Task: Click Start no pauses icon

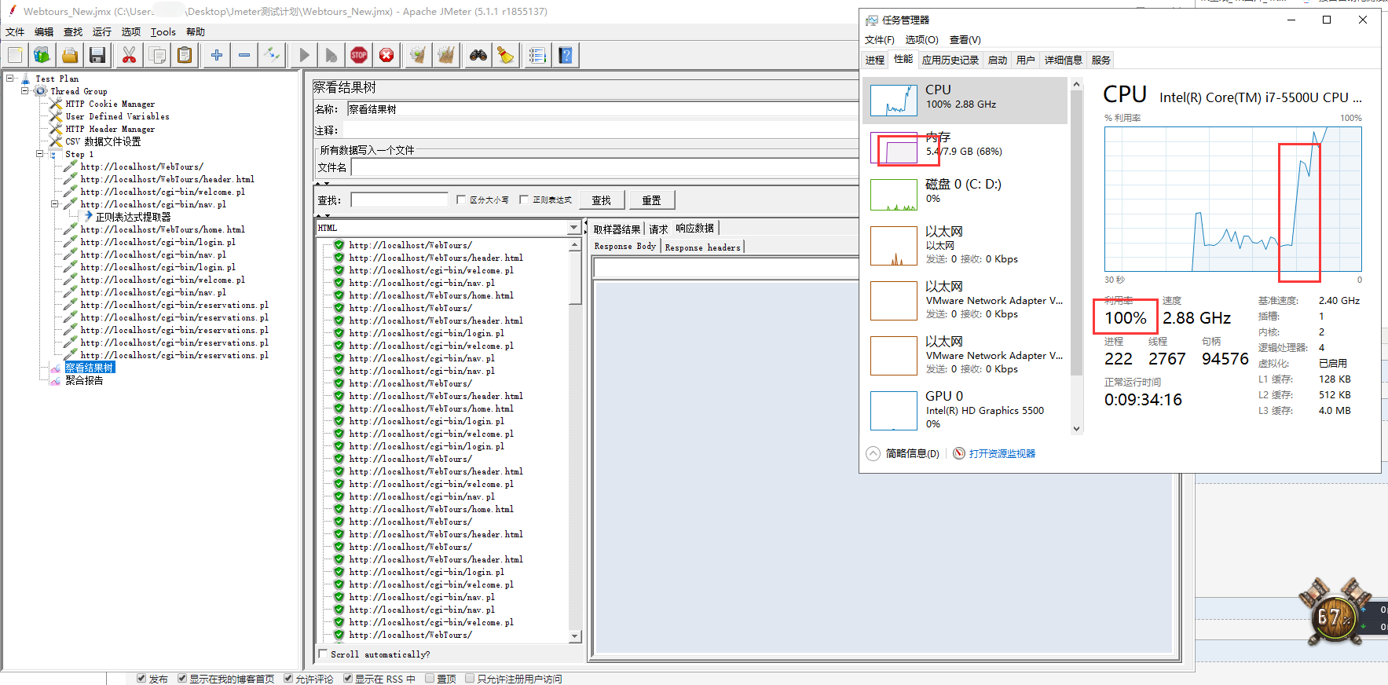Action: (331, 55)
